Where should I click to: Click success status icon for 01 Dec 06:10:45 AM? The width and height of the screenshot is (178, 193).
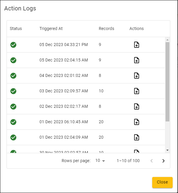[x=13, y=122]
